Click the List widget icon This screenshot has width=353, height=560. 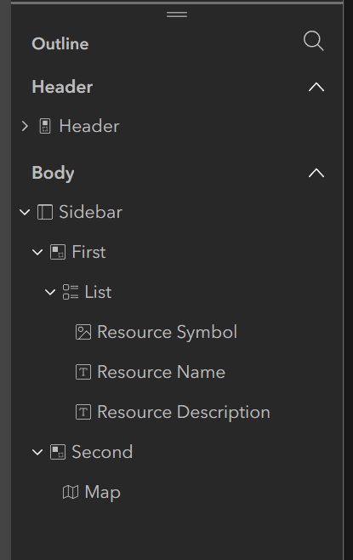point(71,292)
